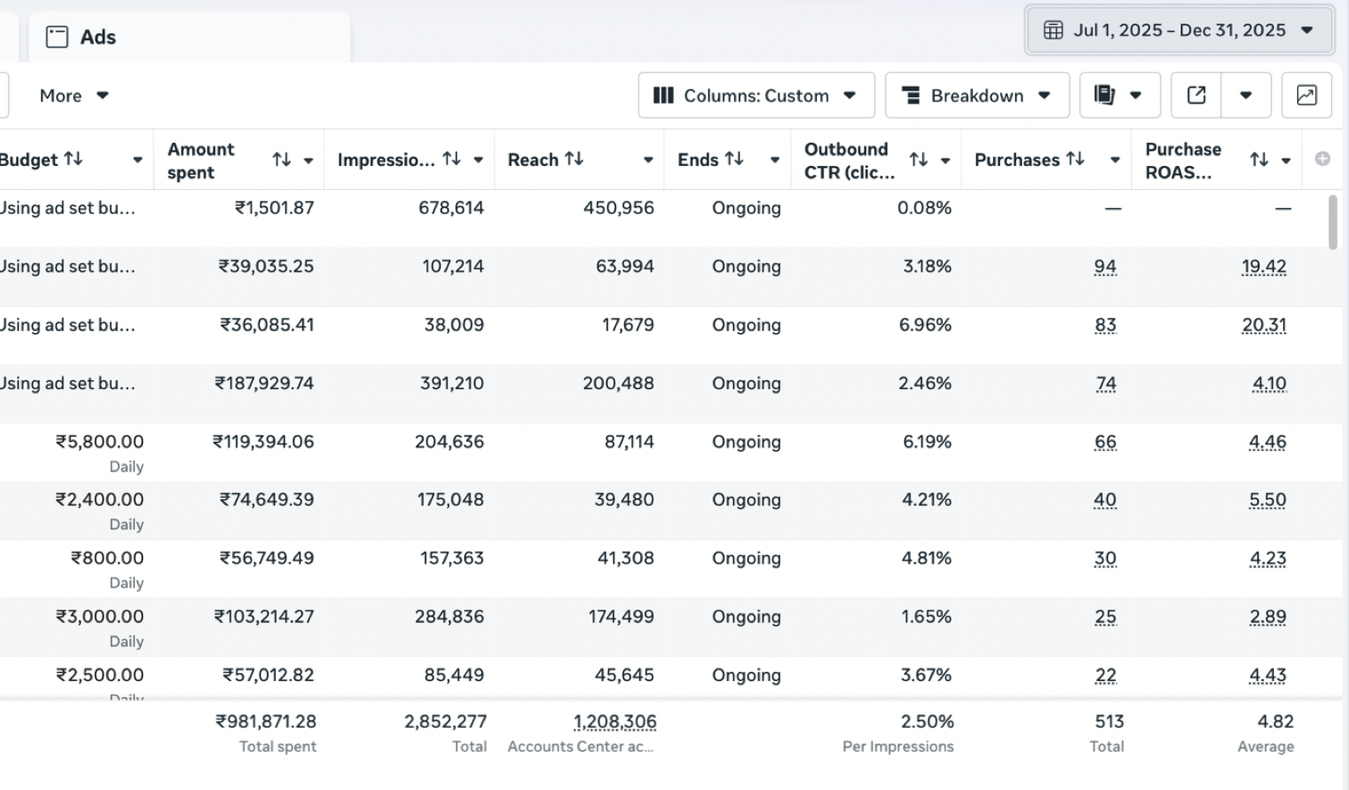Screen dimensions: 1349x790
Task: Open ROAS value 2.89 link
Action: click(x=1268, y=617)
